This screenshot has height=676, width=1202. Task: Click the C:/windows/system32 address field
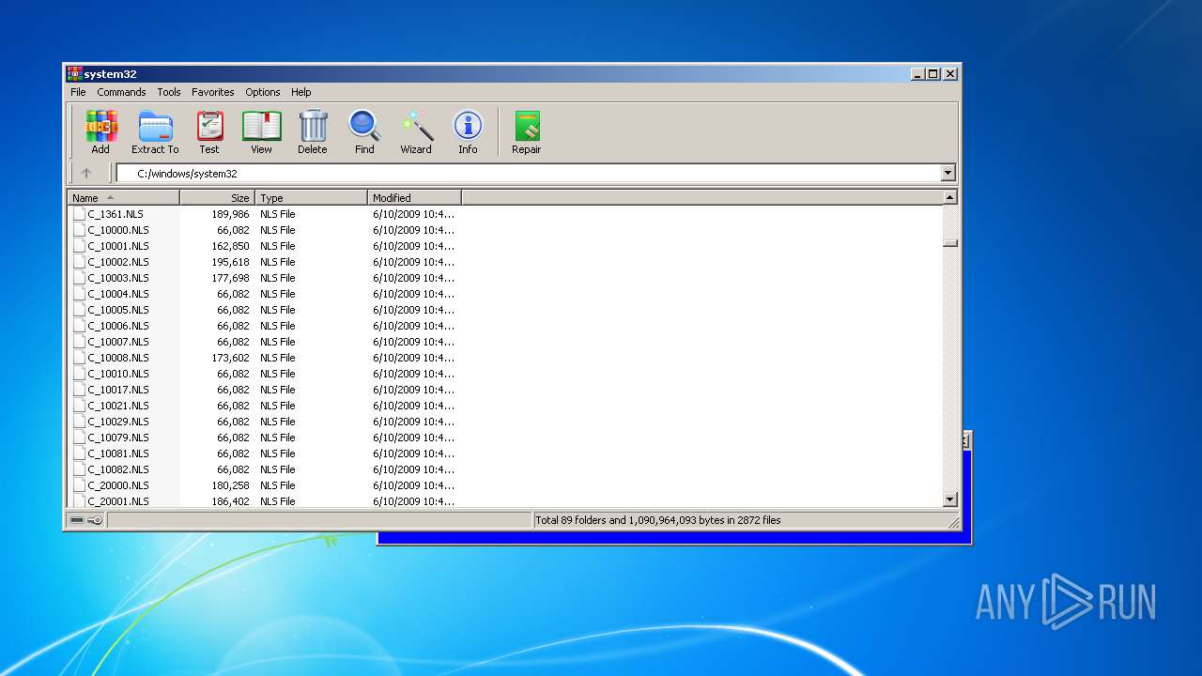(529, 173)
